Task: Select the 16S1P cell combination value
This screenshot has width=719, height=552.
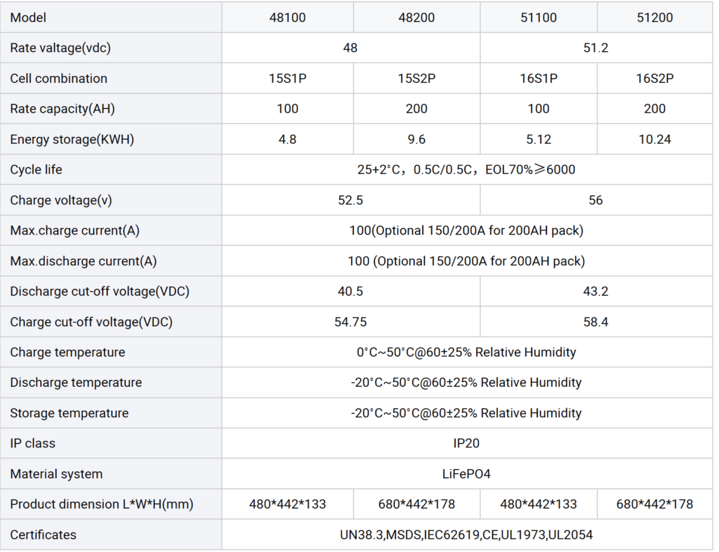Action: pos(539,79)
